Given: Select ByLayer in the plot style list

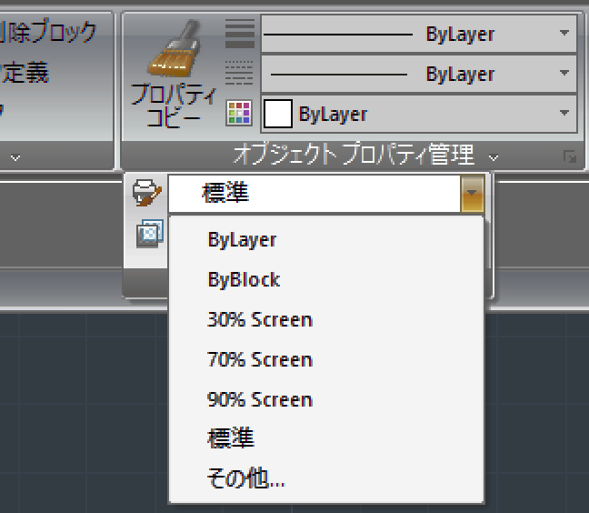Looking at the screenshot, I should coord(326,240).
